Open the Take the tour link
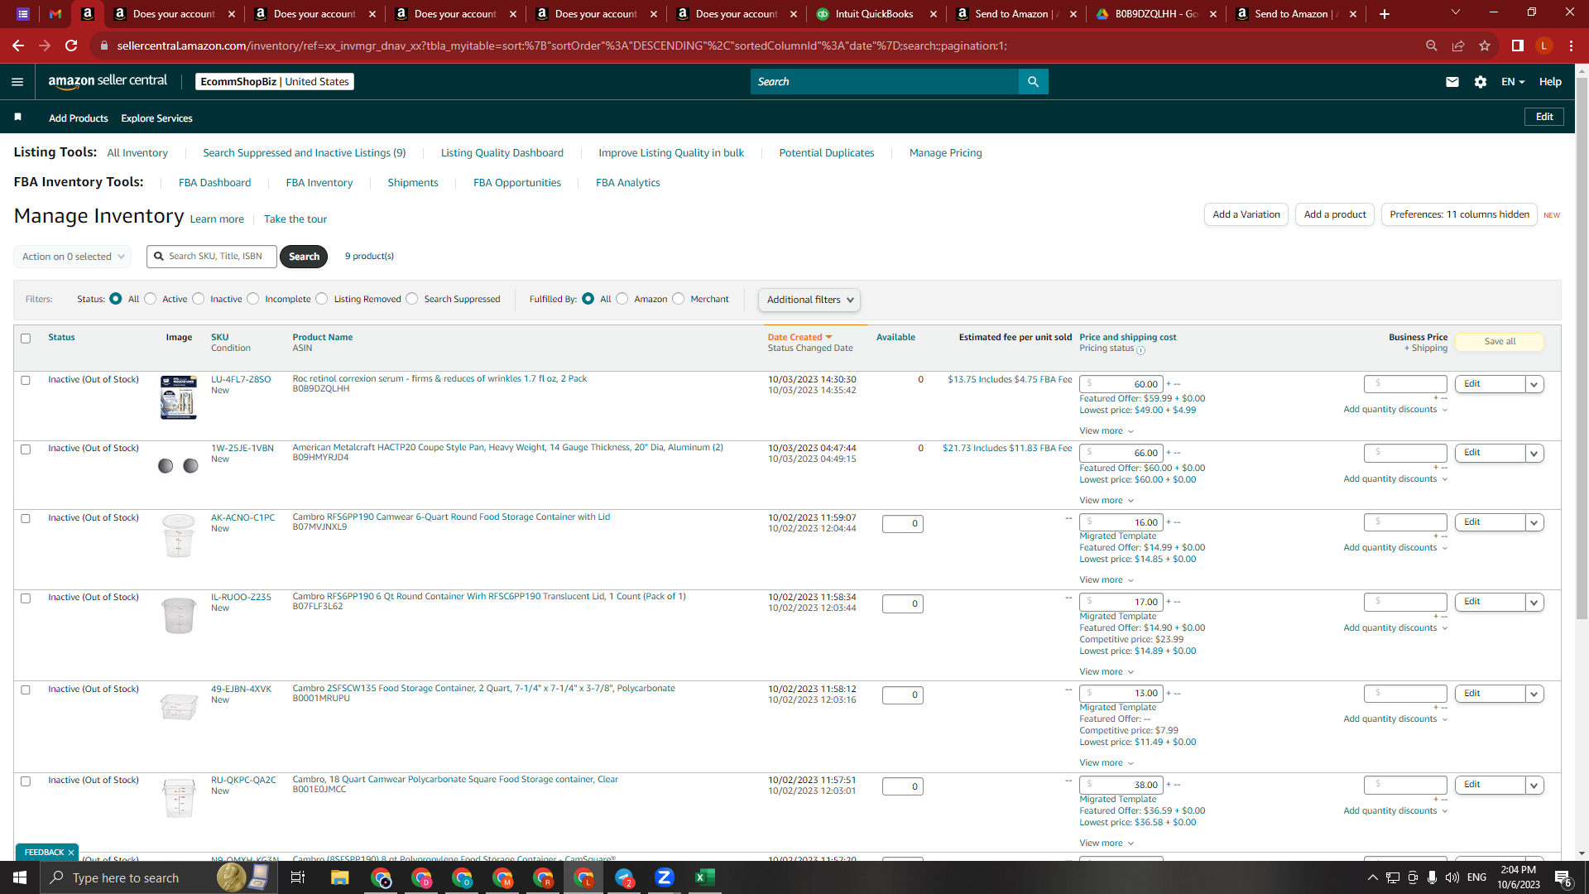 point(295,219)
